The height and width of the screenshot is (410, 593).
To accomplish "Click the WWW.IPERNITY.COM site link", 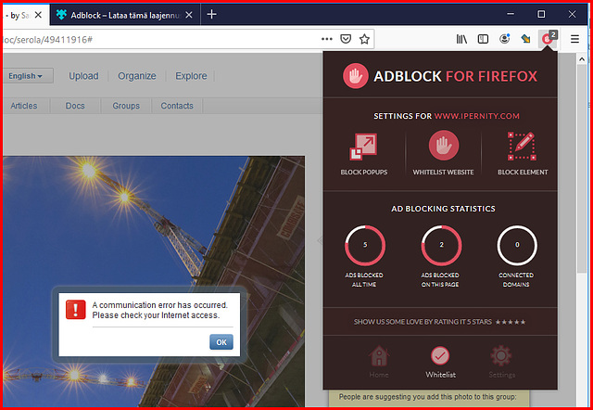I will tap(476, 116).
